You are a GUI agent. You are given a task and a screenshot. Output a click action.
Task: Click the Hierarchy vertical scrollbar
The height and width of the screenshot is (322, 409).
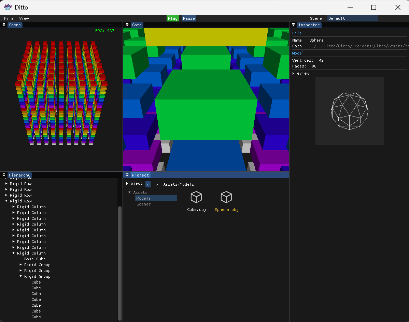(120, 263)
